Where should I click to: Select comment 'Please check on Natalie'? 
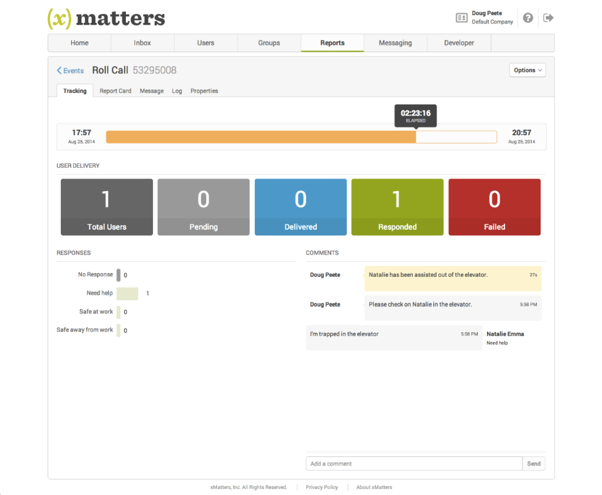pos(453,308)
